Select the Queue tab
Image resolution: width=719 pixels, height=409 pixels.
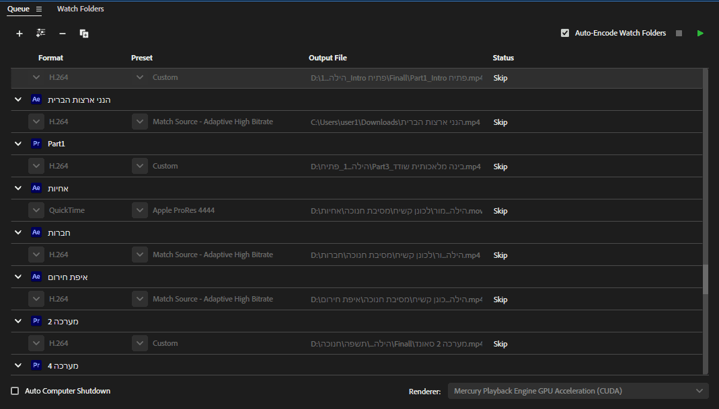[x=18, y=9]
